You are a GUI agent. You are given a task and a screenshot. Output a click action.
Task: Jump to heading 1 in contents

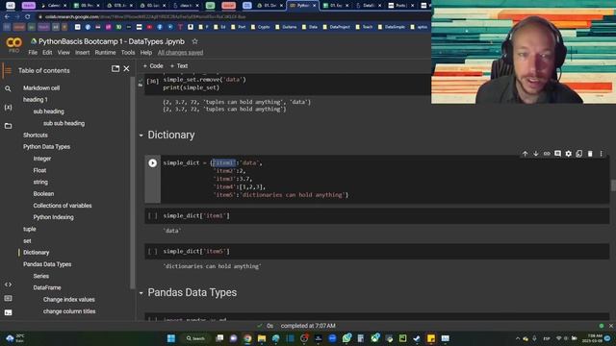coord(35,100)
